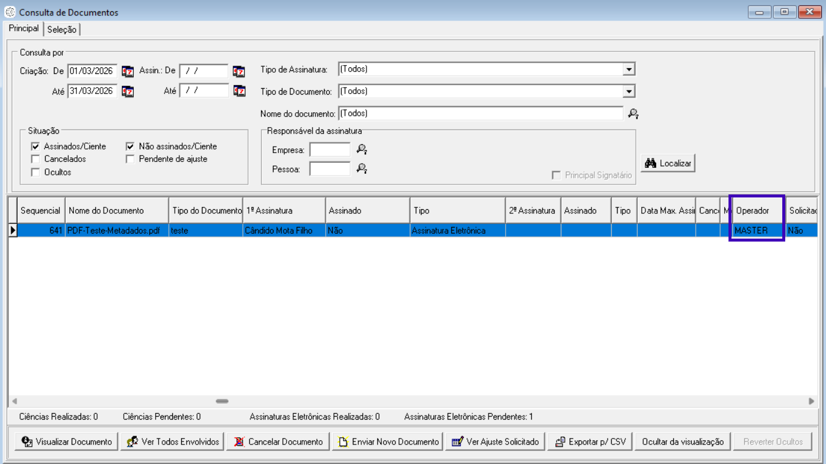The height and width of the screenshot is (464, 826).
Task: Open calendar picker for Assin. De date
Action: [x=239, y=72]
